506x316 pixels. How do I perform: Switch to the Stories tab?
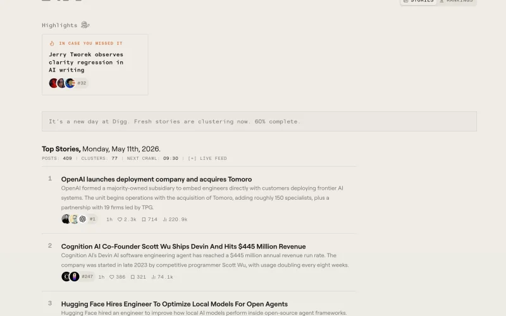[419, 1]
